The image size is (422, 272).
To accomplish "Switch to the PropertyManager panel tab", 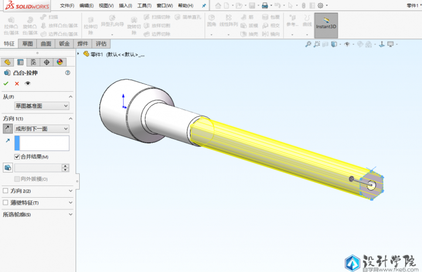I will point(21,62).
